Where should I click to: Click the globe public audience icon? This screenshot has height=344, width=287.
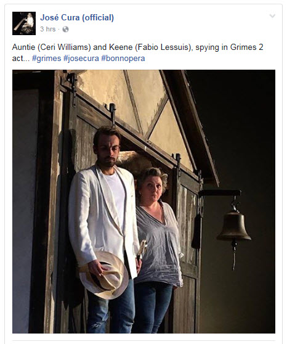pyautogui.click(x=65, y=29)
